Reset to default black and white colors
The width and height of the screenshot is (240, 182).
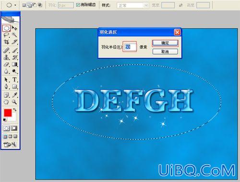(5, 120)
